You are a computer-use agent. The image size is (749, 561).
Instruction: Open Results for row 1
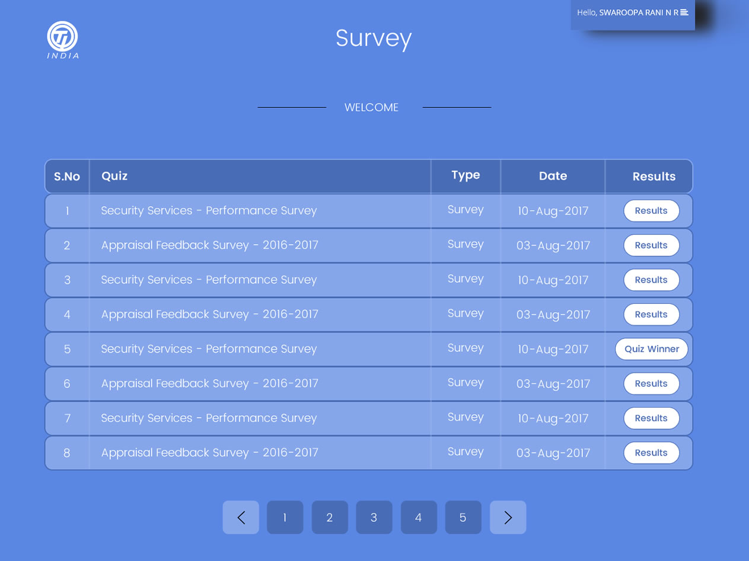point(651,211)
